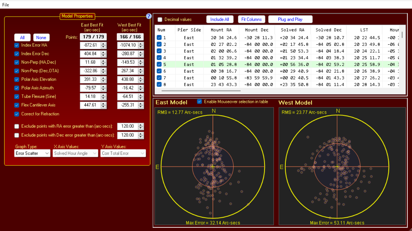Click West points count 166 / 166
This screenshot has width=412, height=231.
click(130, 37)
